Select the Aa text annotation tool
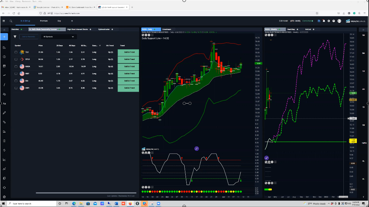This screenshot has width=369, height=207. (4, 103)
